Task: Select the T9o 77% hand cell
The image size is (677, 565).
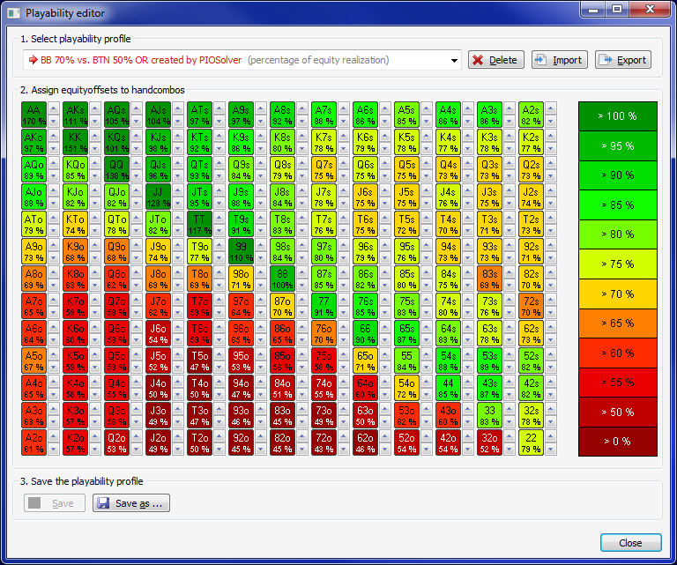Action: click(199, 251)
